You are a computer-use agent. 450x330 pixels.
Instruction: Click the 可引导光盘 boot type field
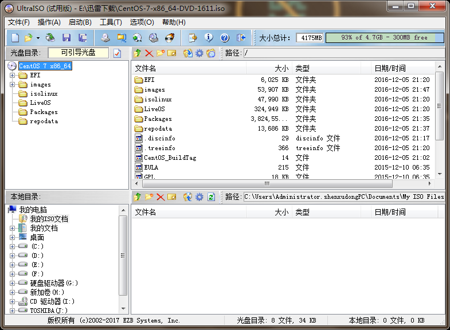pos(79,53)
